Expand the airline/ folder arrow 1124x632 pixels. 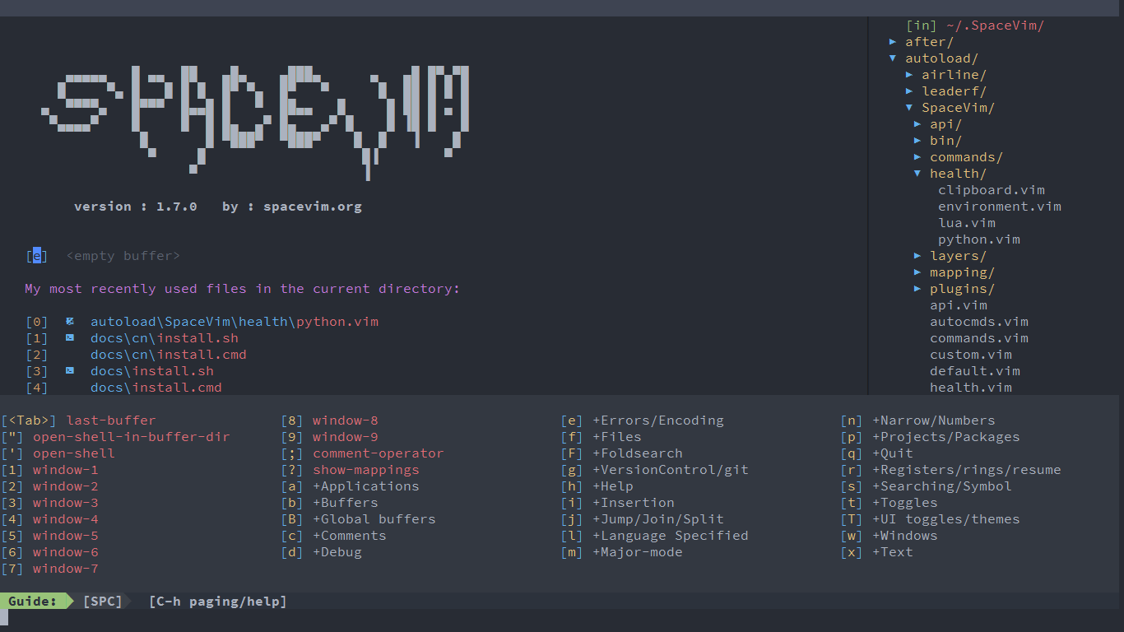pyautogui.click(x=909, y=75)
